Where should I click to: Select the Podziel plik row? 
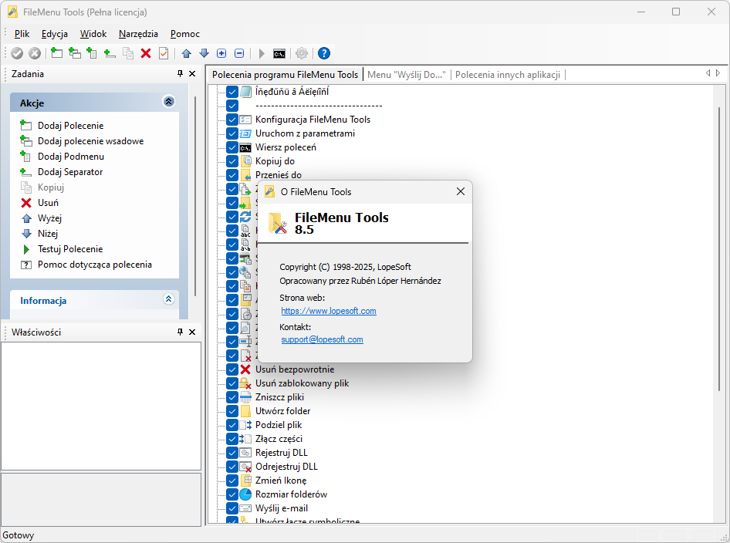pyautogui.click(x=279, y=425)
